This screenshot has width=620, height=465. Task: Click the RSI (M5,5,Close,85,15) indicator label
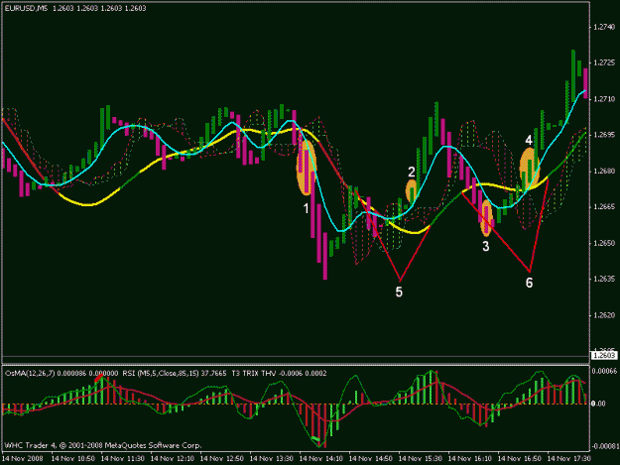tap(161, 374)
